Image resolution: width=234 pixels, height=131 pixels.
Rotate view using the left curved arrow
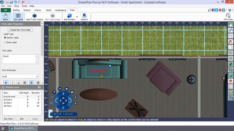click(56, 100)
